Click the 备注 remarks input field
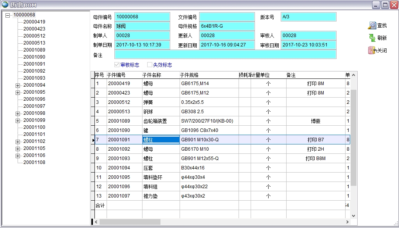 [225, 54]
